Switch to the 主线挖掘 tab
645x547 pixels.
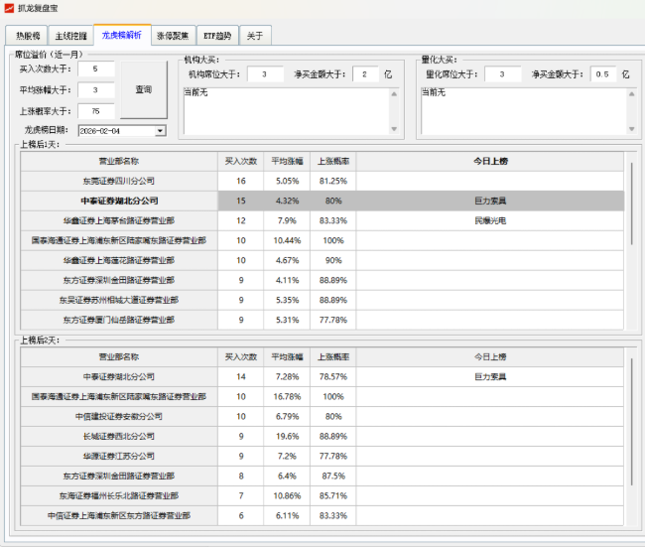(x=70, y=36)
